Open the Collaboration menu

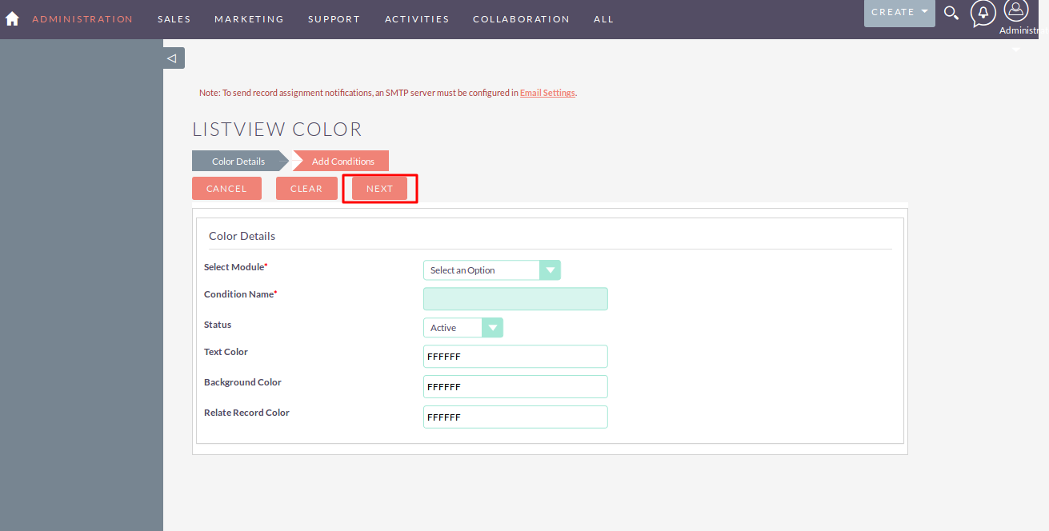click(x=521, y=19)
